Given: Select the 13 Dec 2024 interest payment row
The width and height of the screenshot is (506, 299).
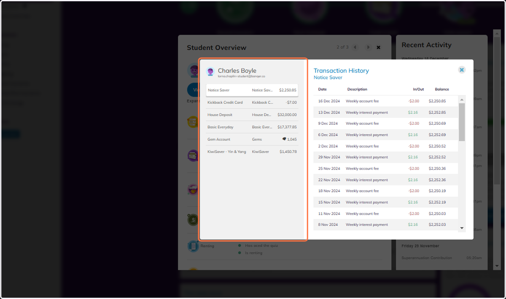Looking at the screenshot, I should click(x=386, y=113).
